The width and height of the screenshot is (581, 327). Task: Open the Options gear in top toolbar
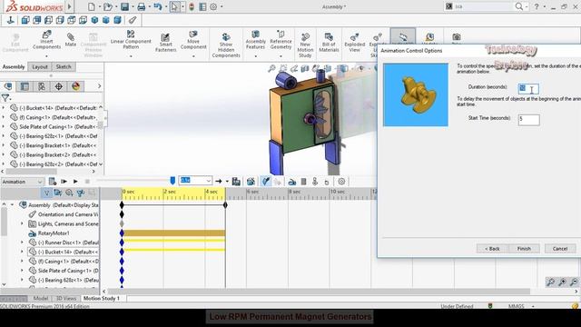point(213,6)
